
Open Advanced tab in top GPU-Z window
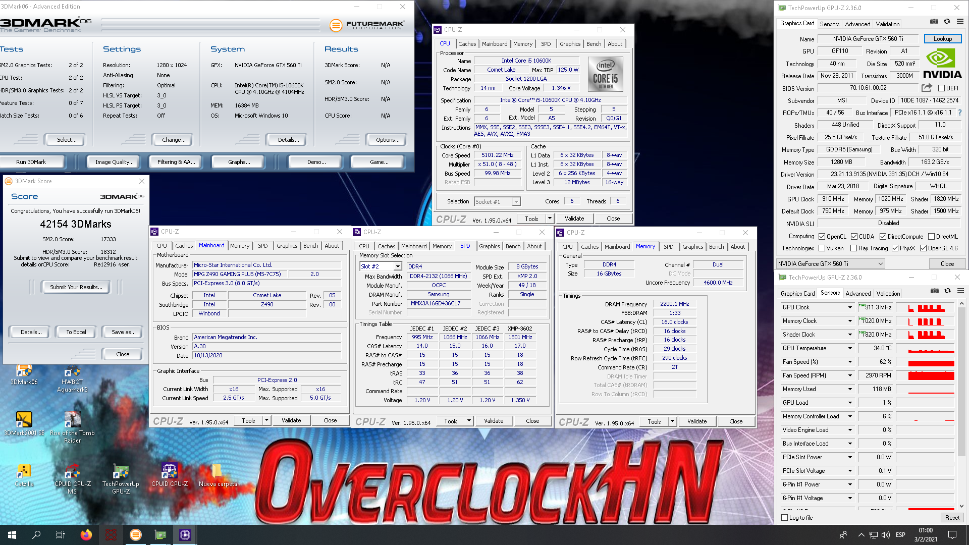tap(857, 24)
